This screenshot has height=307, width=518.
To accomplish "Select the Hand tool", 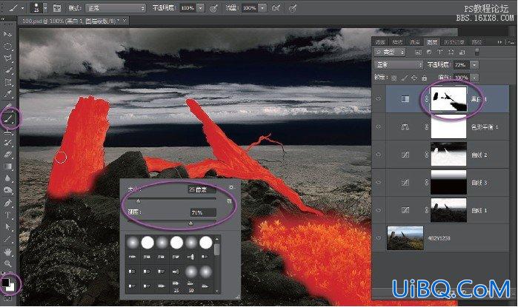I will tap(7, 252).
